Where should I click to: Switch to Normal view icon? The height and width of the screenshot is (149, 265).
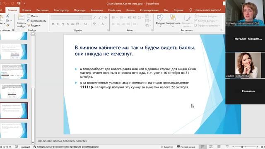tap(202, 147)
